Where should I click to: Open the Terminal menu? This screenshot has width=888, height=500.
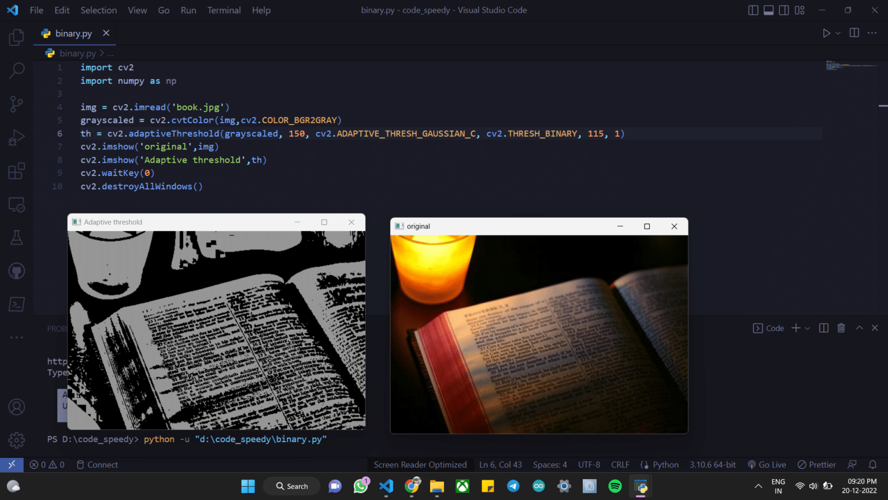tap(224, 10)
